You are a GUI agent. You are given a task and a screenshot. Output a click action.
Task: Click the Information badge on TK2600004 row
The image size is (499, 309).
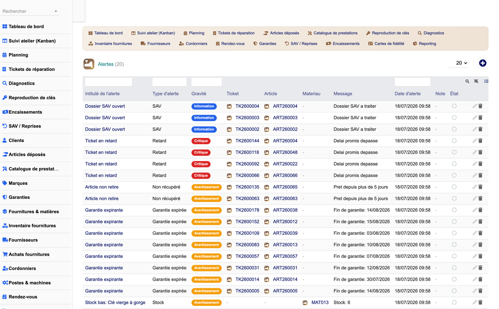(x=204, y=106)
